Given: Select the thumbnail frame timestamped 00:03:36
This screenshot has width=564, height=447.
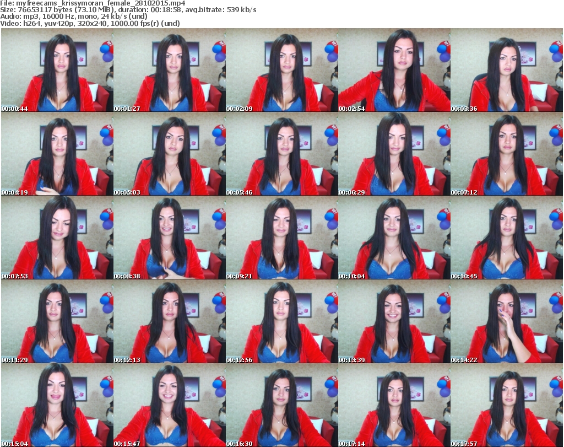Looking at the screenshot, I should (507, 70).
